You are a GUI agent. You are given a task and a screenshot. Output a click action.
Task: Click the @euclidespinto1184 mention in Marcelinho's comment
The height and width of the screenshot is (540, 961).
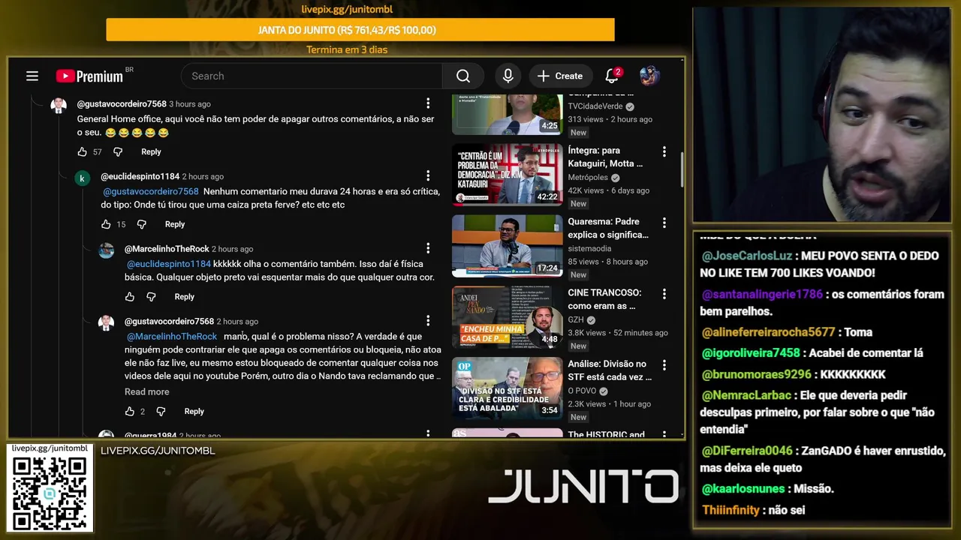169,264
